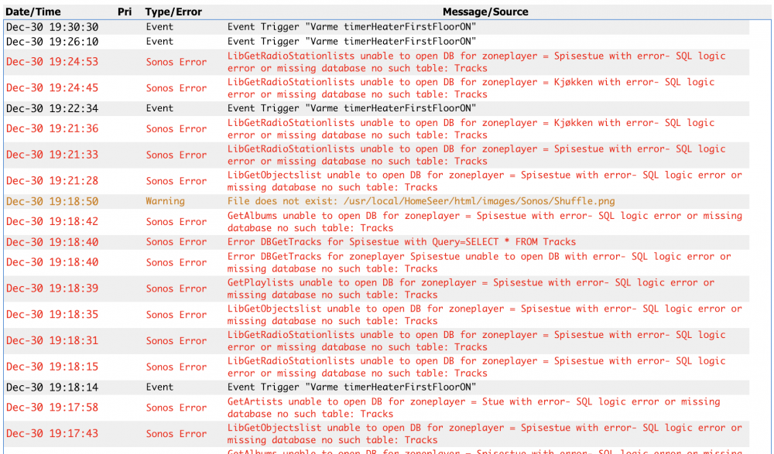This screenshot has height=454, width=774.
Task: Click the Message/Source column header
Action: click(485, 12)
